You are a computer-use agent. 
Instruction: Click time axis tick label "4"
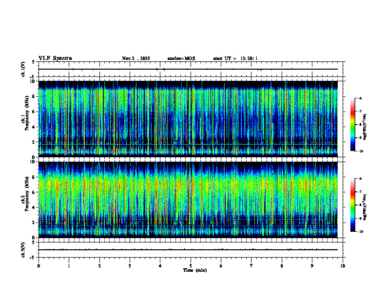(x=160, y=266)
